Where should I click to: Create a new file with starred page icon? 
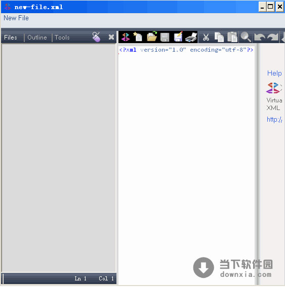tap(138, 37)
